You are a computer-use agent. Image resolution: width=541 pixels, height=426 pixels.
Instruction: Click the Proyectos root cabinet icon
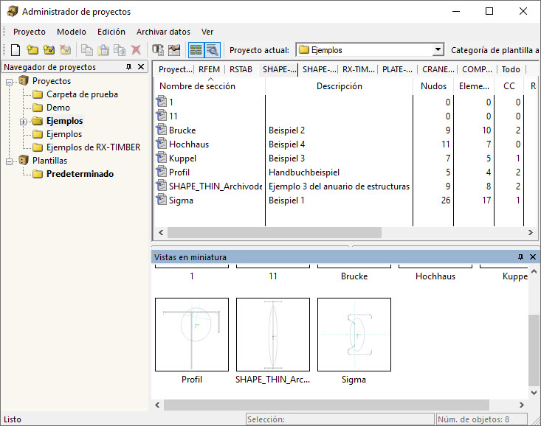(x=24, y=81)
